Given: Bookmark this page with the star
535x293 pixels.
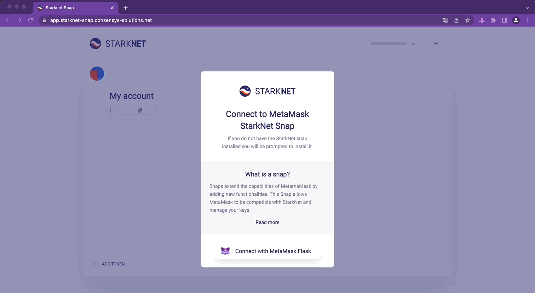Looking at the screenshot, I should (468, 20).
